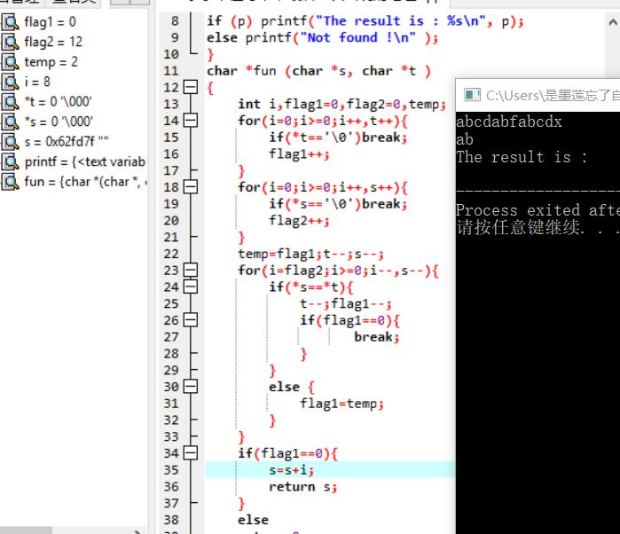Click the 'return s;' statement on line 36
This screenshot has height=534, width=620.
pos(302,486)
